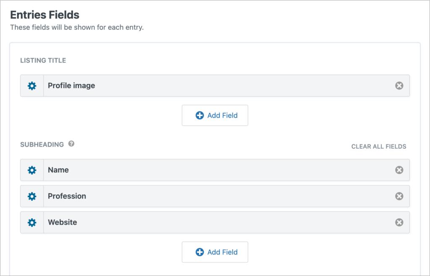430x276 pixels.
Task: Remove the Profession field
Action: pyautogui.click(x=398, y=196)
